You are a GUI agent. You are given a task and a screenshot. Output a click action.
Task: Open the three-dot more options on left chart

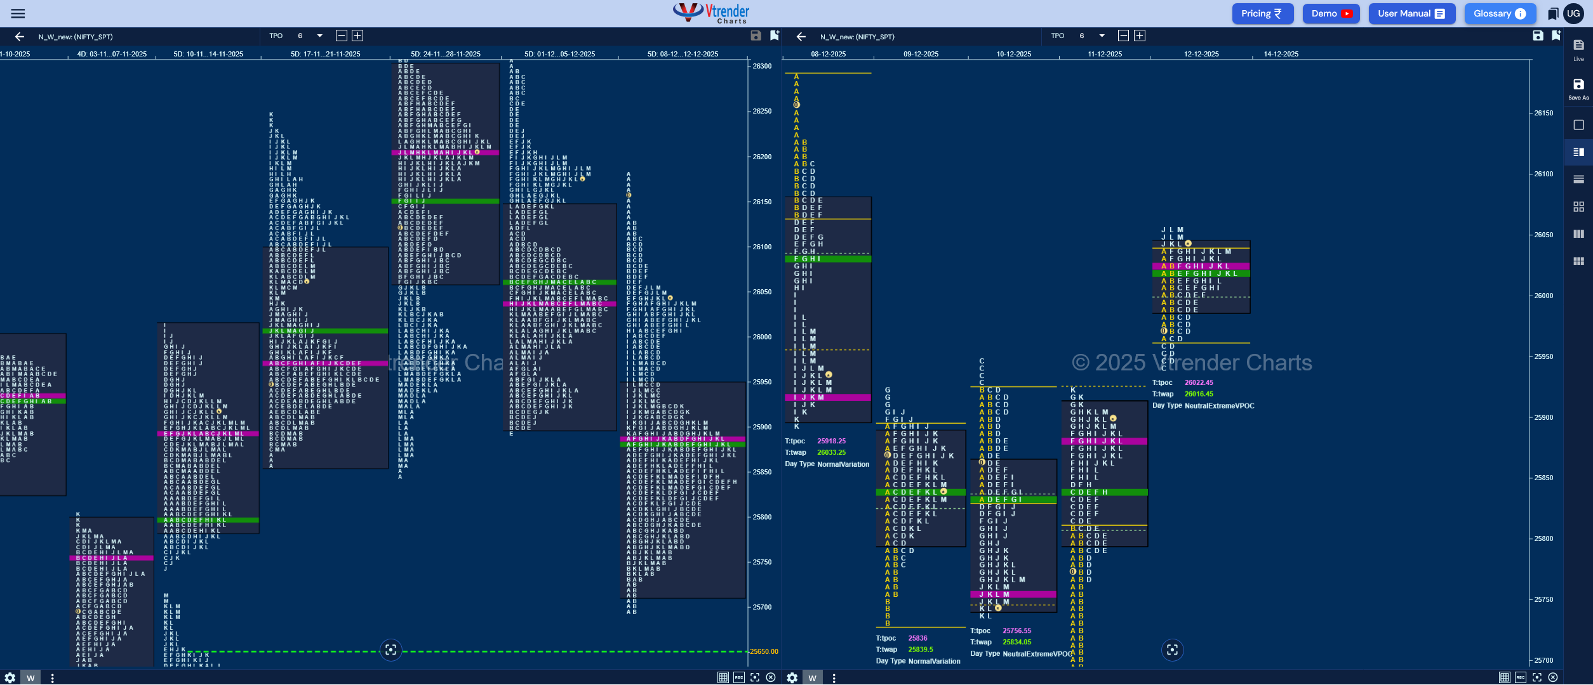52,678
